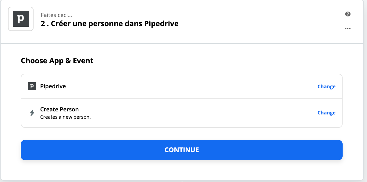Click the blue CONTINUE button
The width and height of the screenshot is (367, 182).
(182, 150)
